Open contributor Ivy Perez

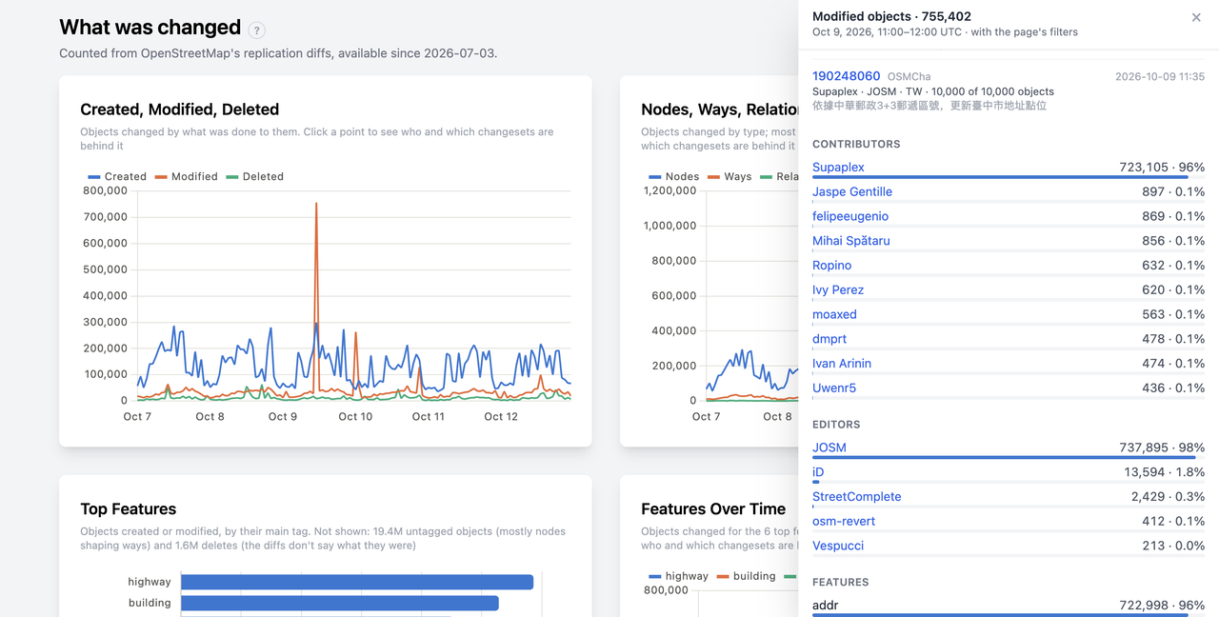click(x=838, y=289)
